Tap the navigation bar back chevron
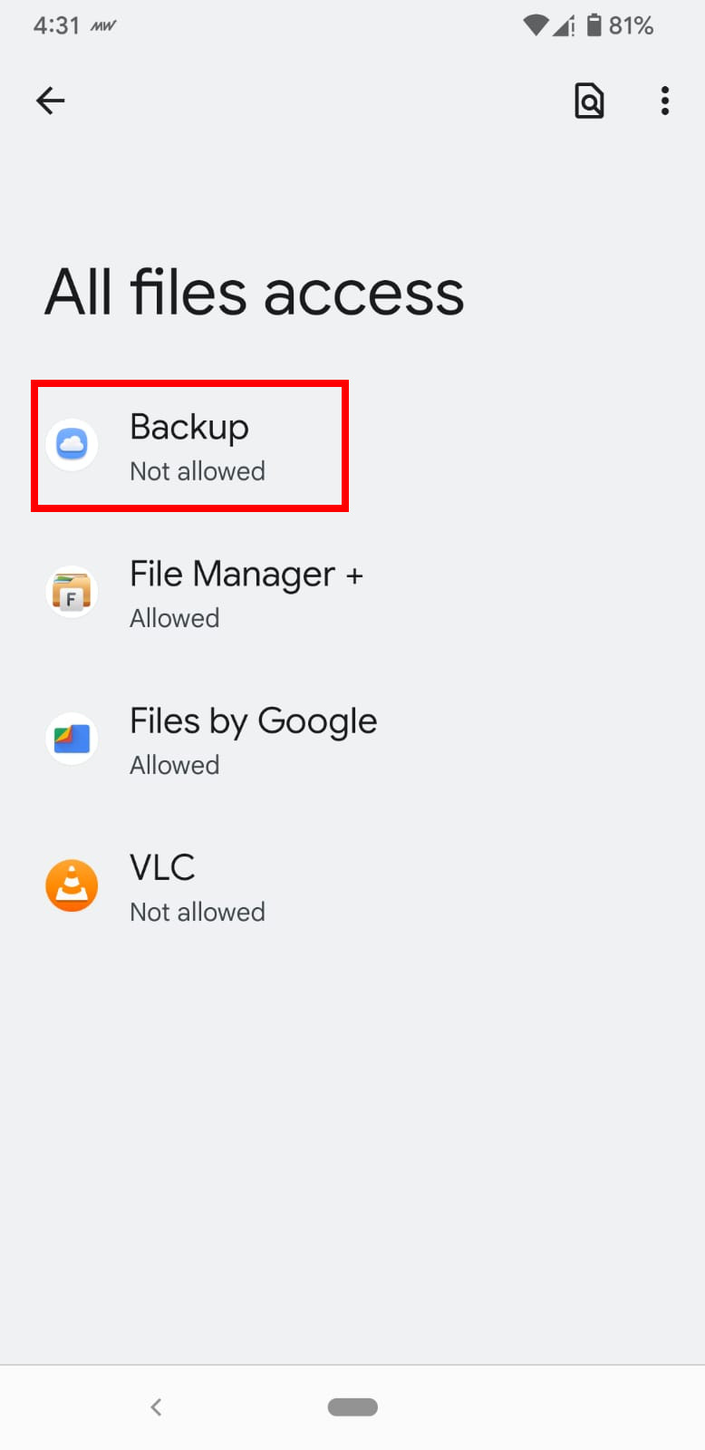 tap(156, 1406)
